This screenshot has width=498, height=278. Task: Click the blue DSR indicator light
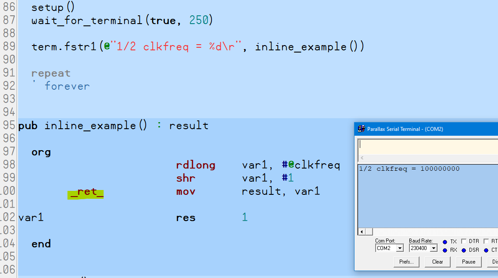[x=463, y=250]
